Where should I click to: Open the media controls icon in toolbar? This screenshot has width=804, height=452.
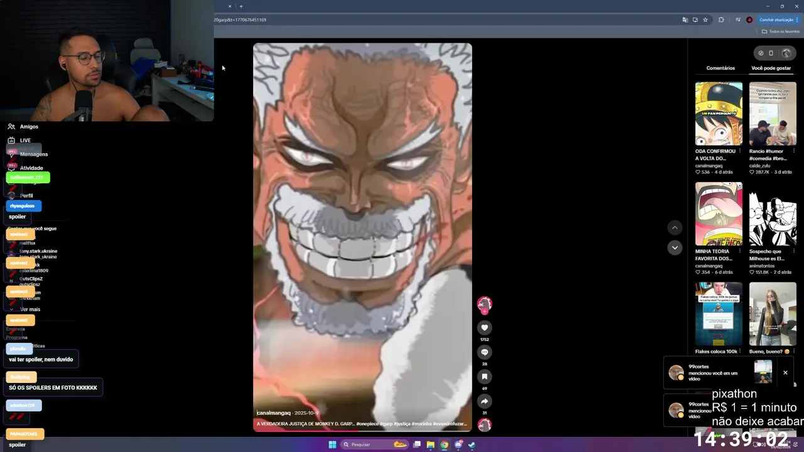(738, 19)
